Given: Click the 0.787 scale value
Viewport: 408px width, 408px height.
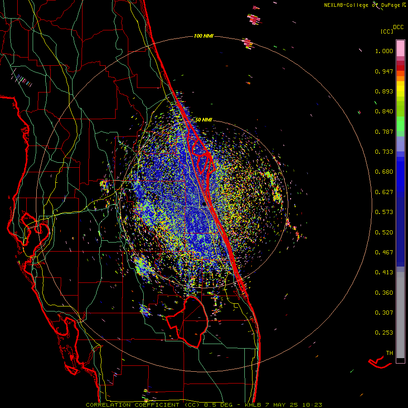Looking at the screenshot, I should pos(384,131).
